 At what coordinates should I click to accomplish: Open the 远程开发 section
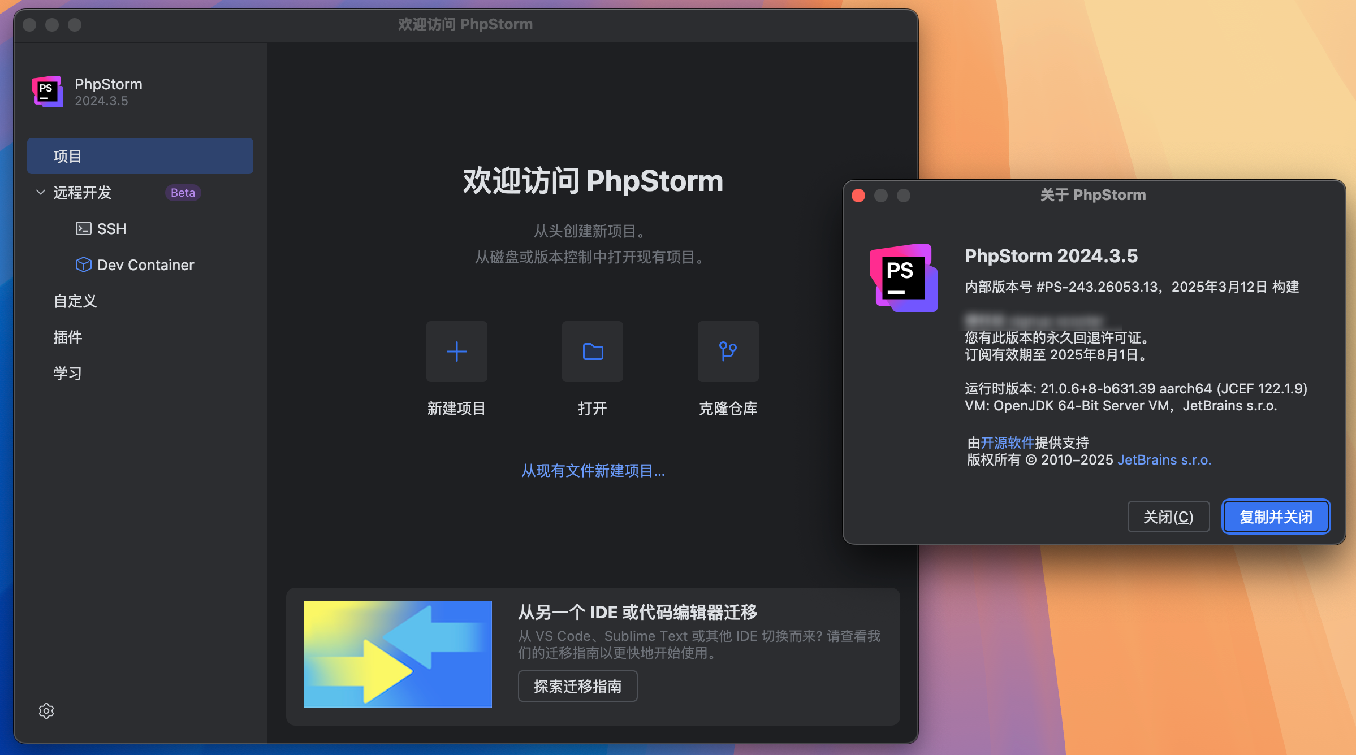[83, 192]
